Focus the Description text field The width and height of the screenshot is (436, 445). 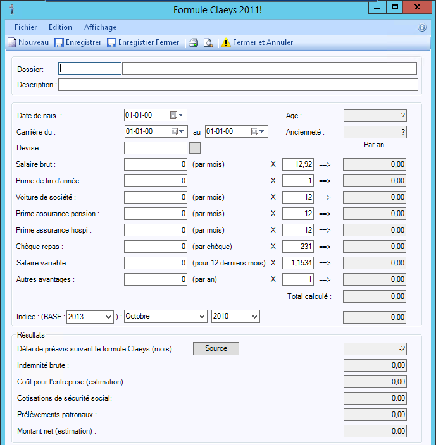[238, 85]
